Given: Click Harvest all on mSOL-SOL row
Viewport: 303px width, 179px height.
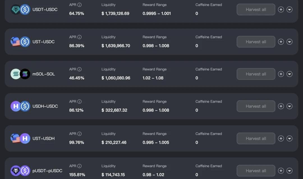Looking at the screenshot, I should (256, 74).
